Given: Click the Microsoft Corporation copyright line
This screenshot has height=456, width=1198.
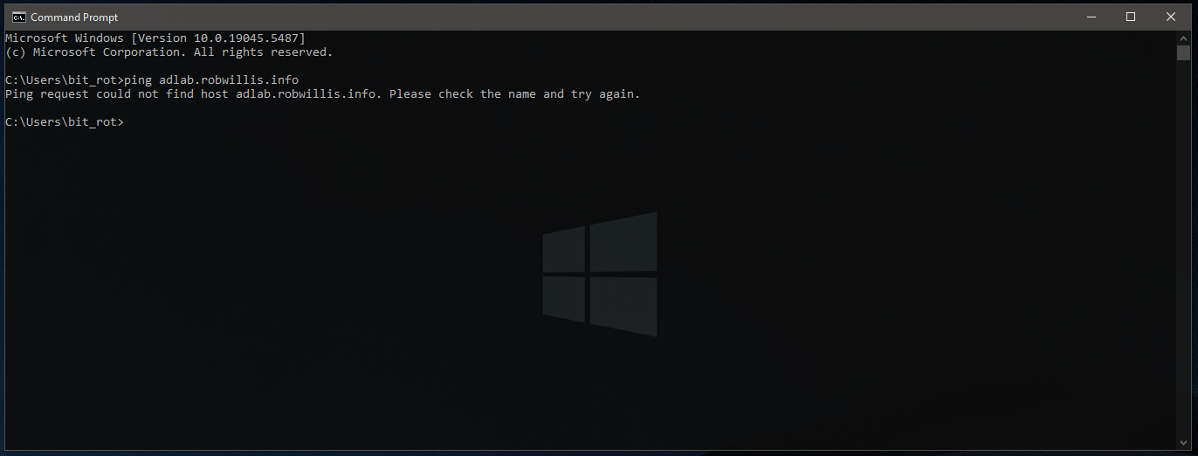Looking at the screenshot, I should [x=169, y=52].
